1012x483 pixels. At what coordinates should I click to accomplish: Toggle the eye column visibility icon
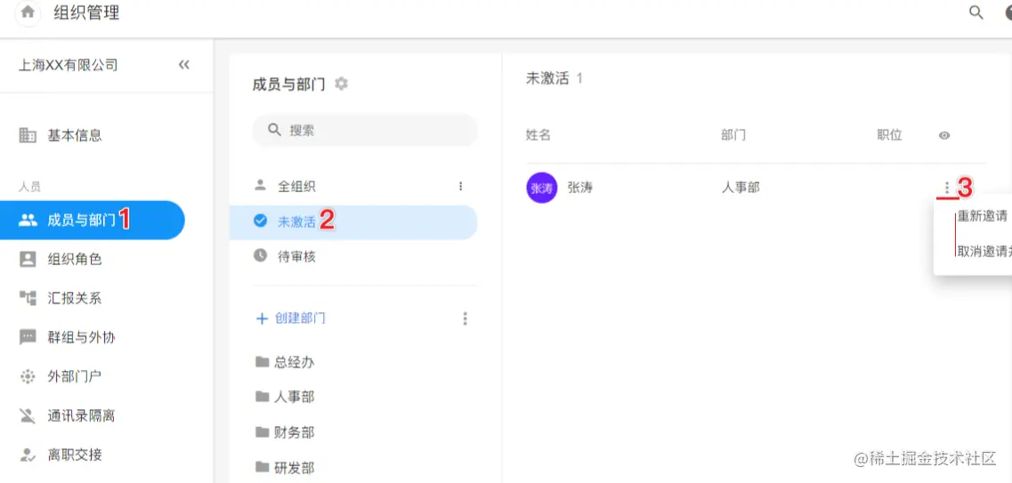pyautogui.click(x=944, y=135)
